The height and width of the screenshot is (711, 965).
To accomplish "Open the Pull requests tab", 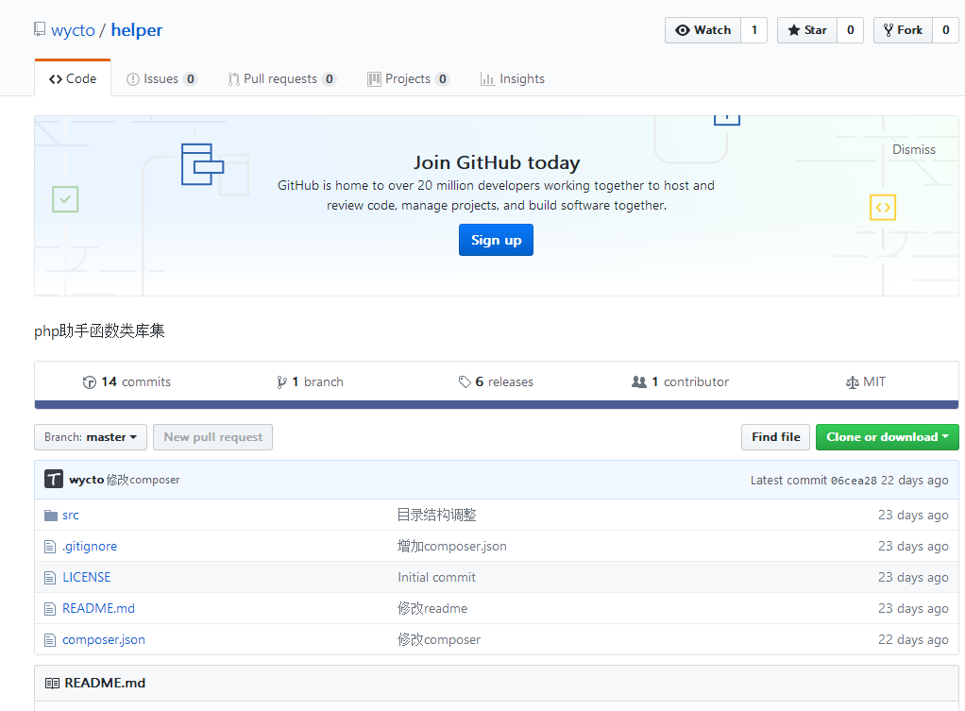I will [282, 78].
